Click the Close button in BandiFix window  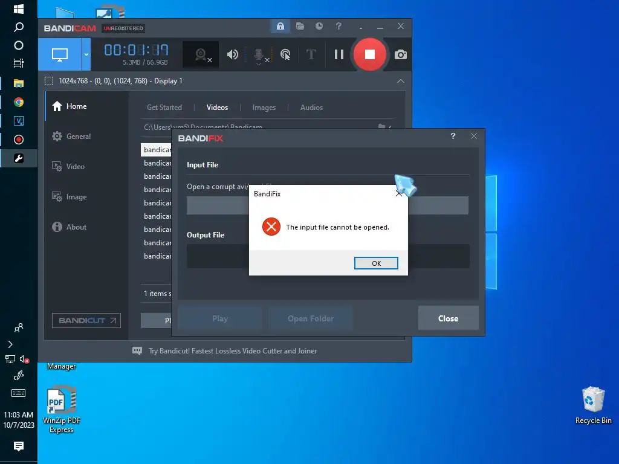[x=448, y=318]
